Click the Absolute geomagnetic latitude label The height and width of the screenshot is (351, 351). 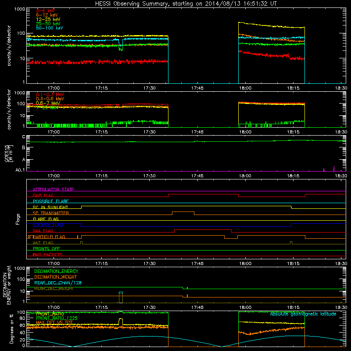click(303, 314)
